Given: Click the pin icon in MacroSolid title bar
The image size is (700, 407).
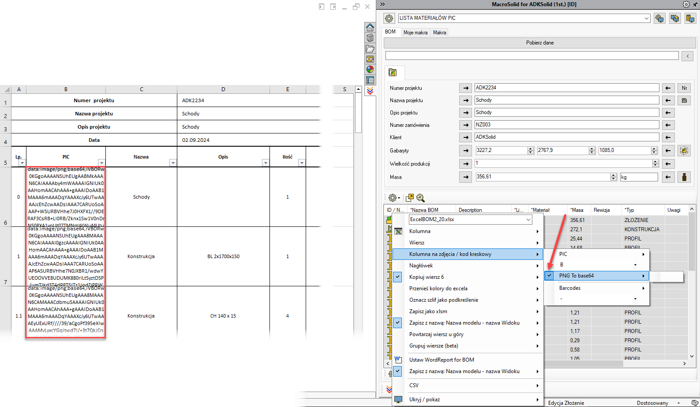Looking at the screenshot, I should point(695,4).
